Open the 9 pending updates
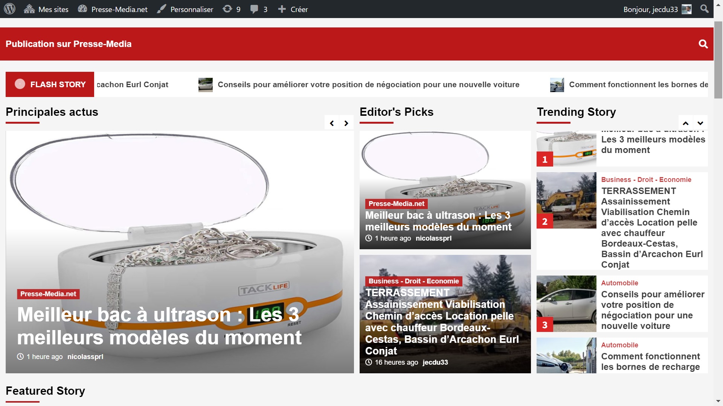Screen dimensions: 723x406 pyautogui.click(x=231, y=9)
